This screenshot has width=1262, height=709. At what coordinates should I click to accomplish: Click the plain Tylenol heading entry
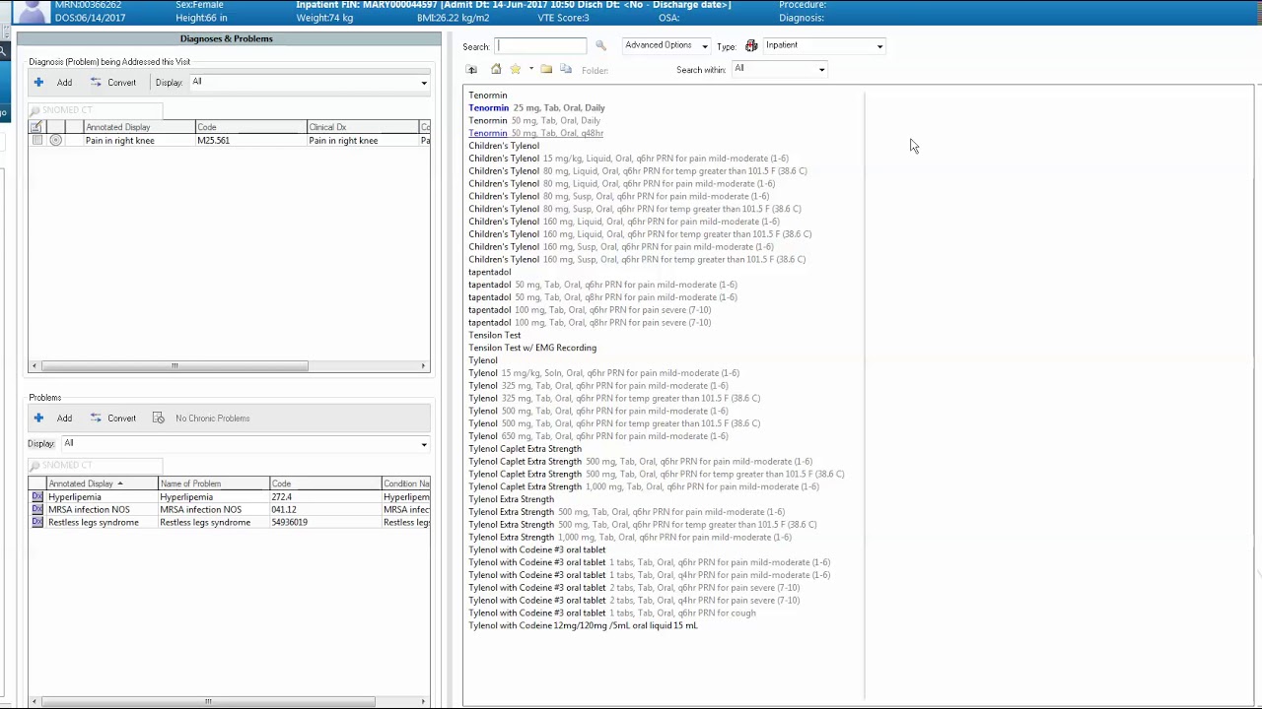pyautogui.click(x=483, y=360)
